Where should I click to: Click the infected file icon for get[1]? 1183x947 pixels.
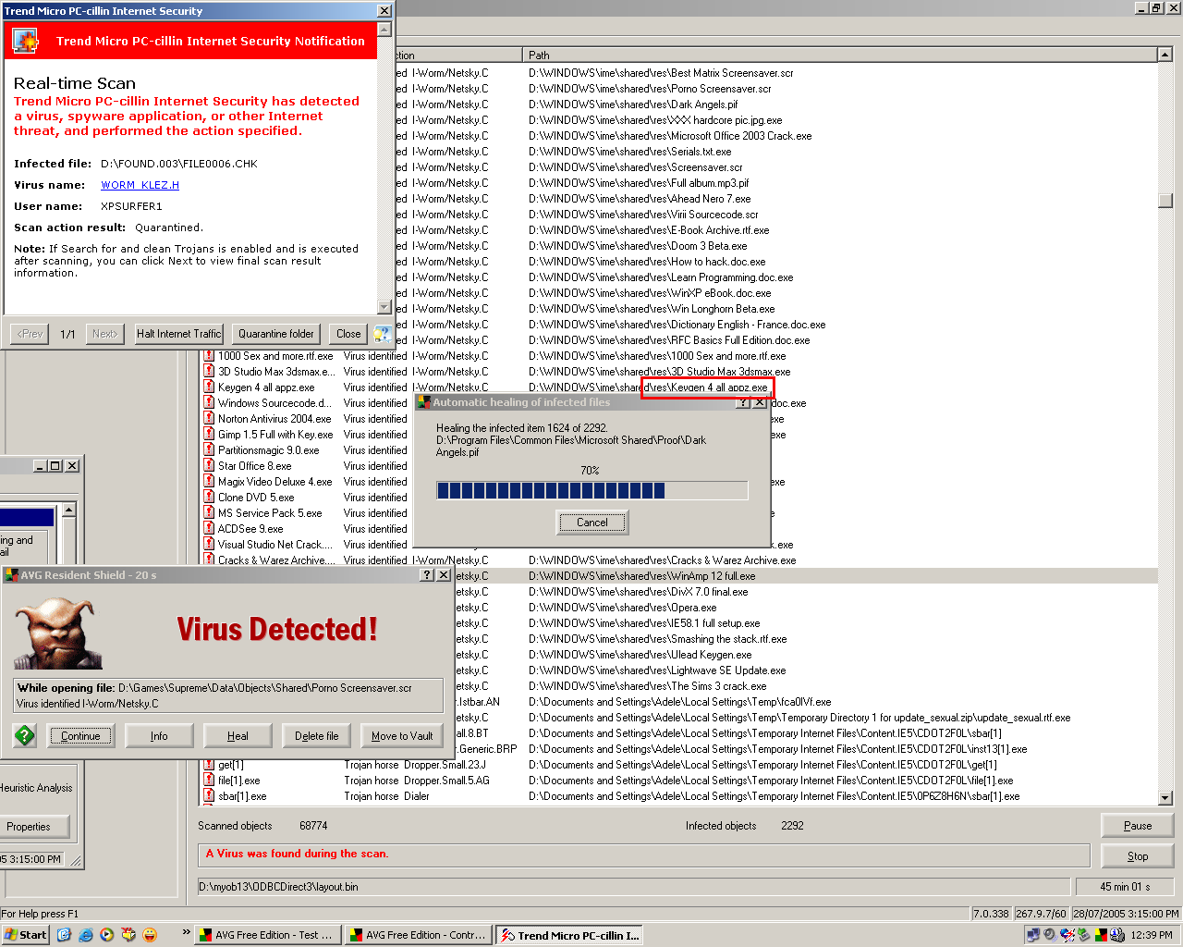[x=209, y=765]
